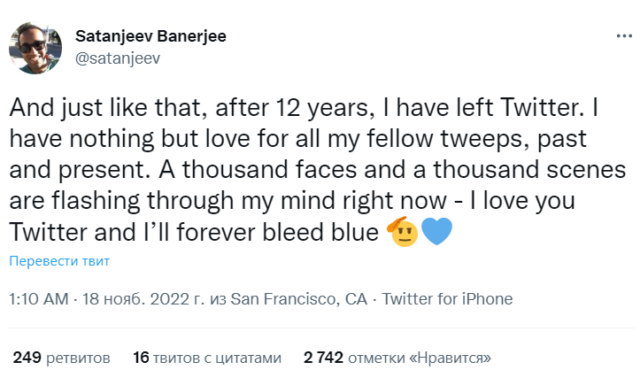Open Satanjeev Banerjee's profile avatar photo

[x=35, y=48]
